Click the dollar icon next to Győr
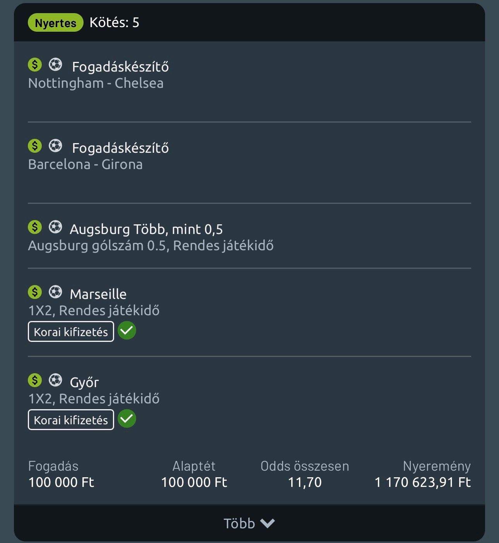The width and height of the screenshot is (499, 543). click(35, 380)
